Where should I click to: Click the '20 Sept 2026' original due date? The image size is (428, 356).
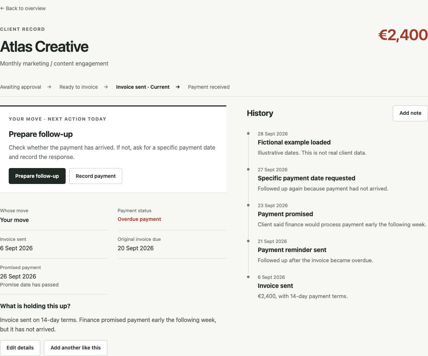tap(136, 248)
